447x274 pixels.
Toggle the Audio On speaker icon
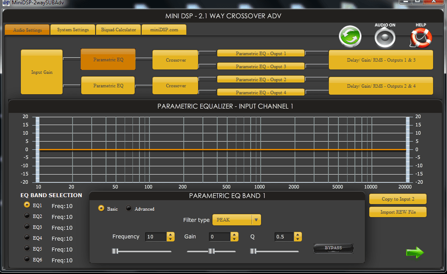pos(385,38)
